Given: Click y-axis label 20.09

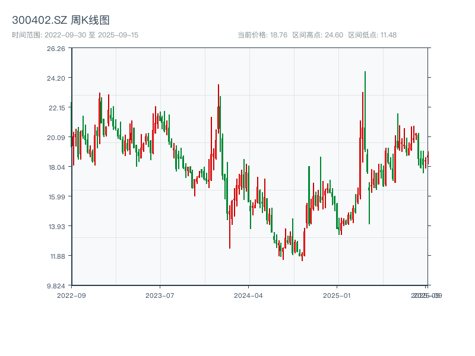Looking at the screenshot, I should [56, 138].
